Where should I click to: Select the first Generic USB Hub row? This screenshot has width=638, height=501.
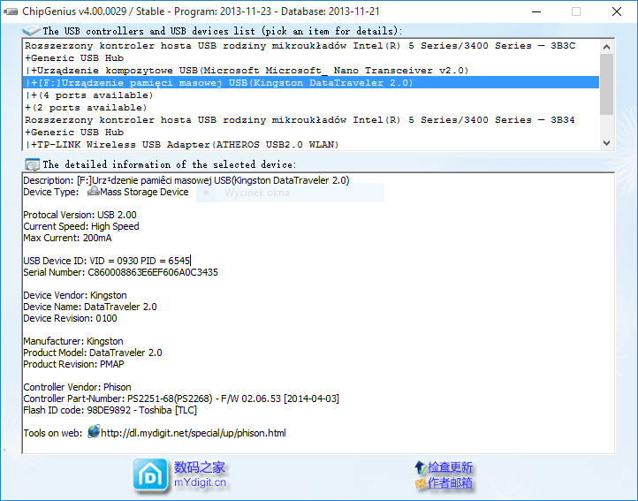coord(311,57)
